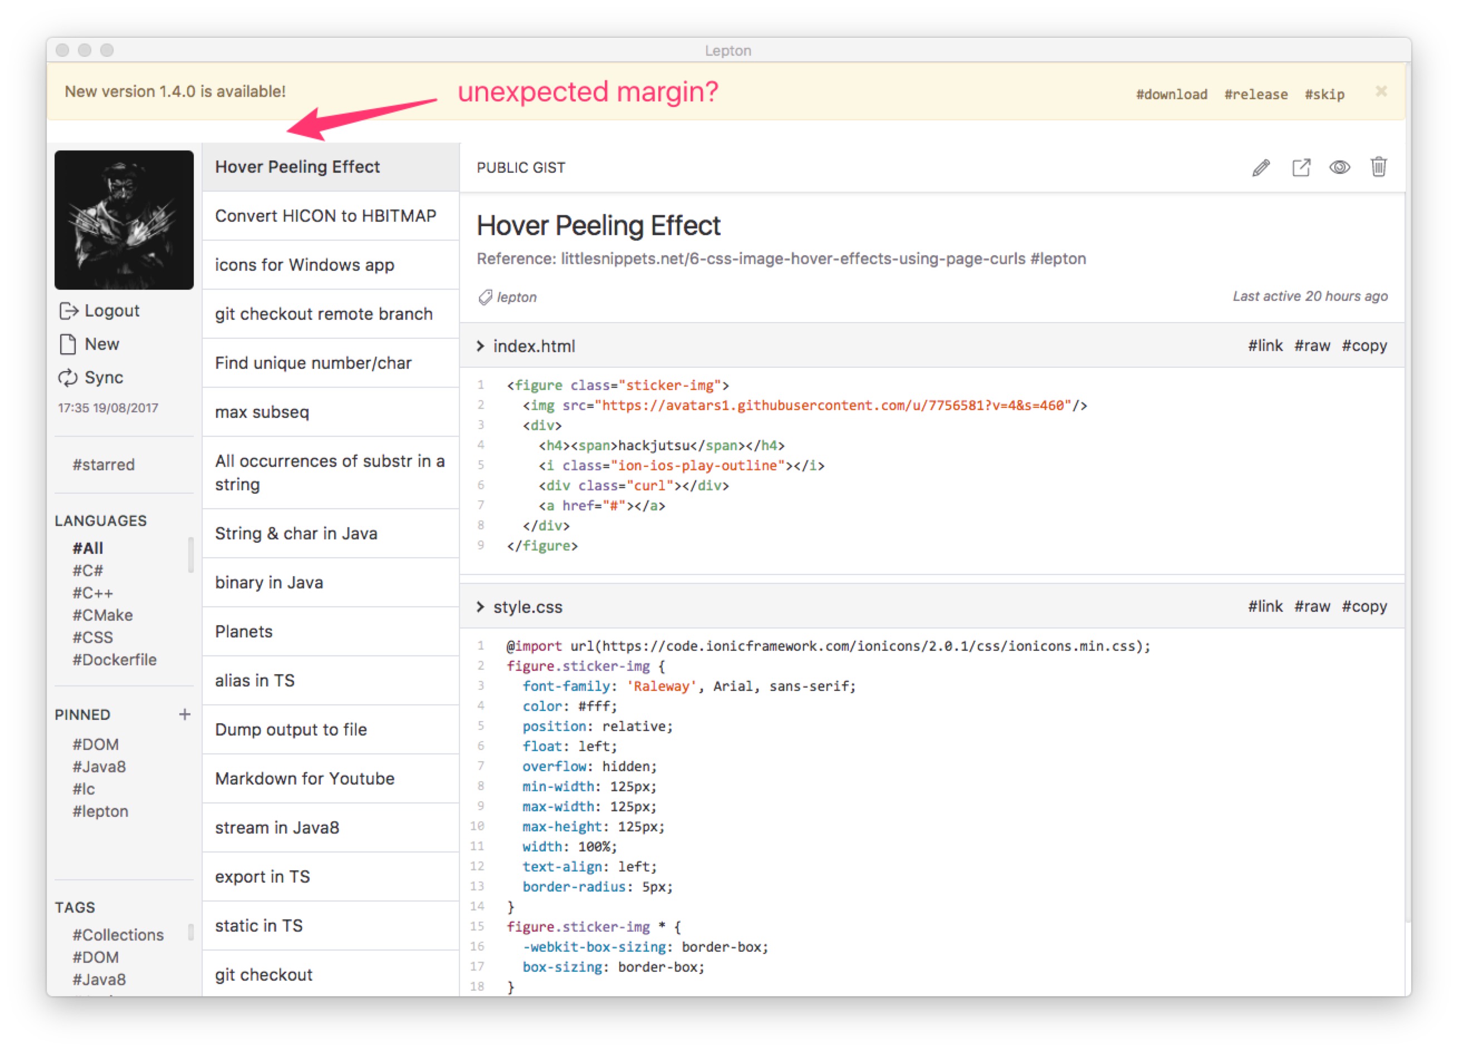
Task: Dismiss the update banner with the X
Action: (x=1381, y=91)
